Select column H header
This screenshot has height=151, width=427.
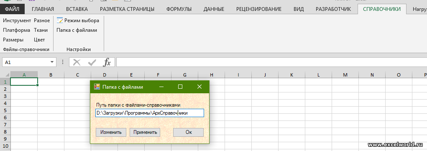212,75
